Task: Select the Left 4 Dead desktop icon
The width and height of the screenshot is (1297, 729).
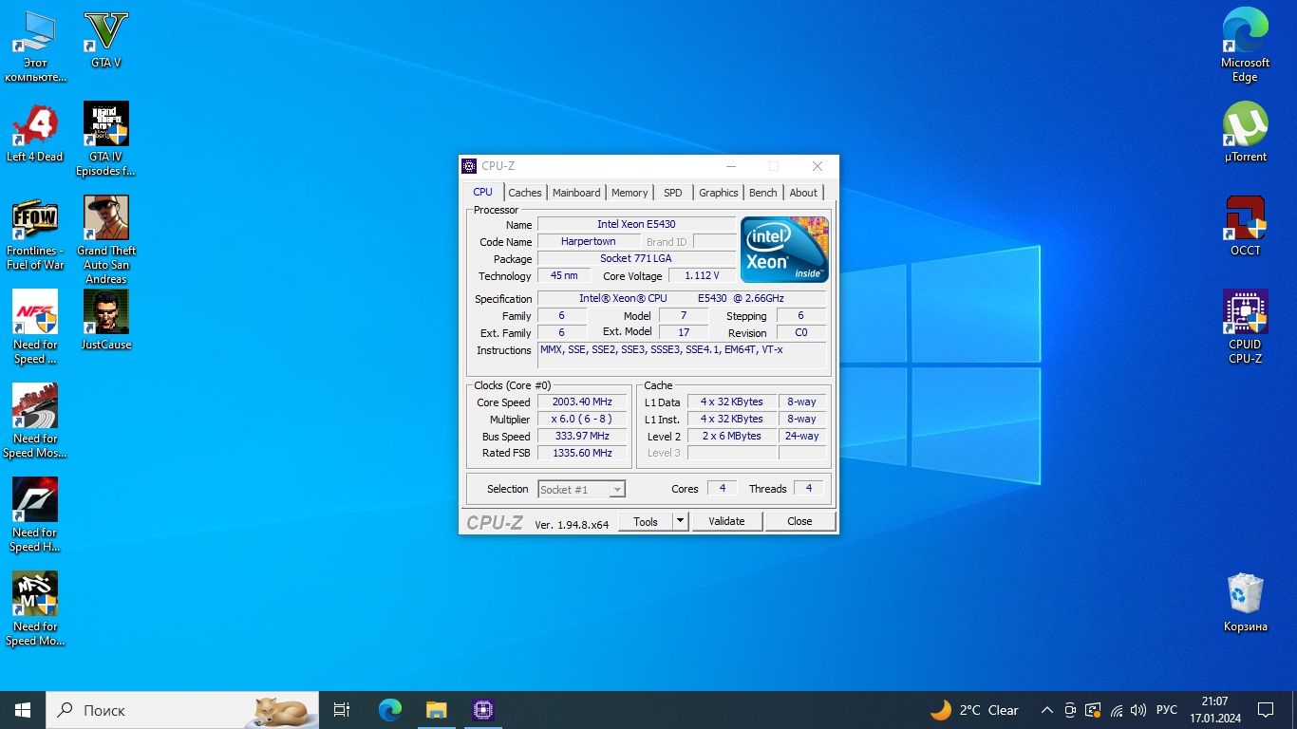Action: click(x=35, y=133)
